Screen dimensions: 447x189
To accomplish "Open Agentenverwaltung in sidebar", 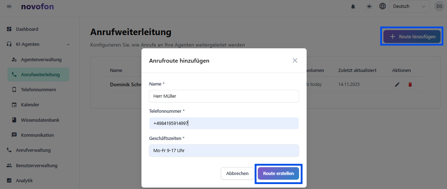I will [x=41, y=59].
